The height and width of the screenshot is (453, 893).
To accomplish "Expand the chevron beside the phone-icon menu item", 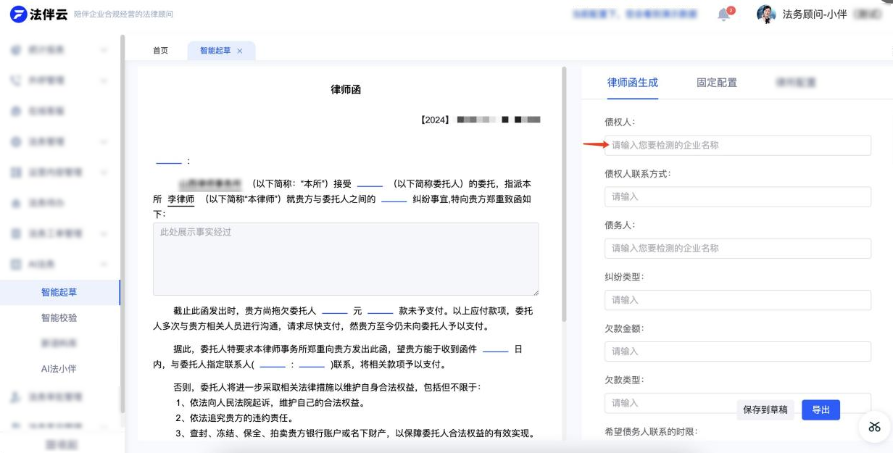I will [104, 80].
